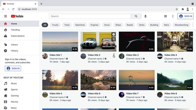Click the YouTube logo
Image resolution: width=196 pixels, height=110 pixels.
point(17,16)
